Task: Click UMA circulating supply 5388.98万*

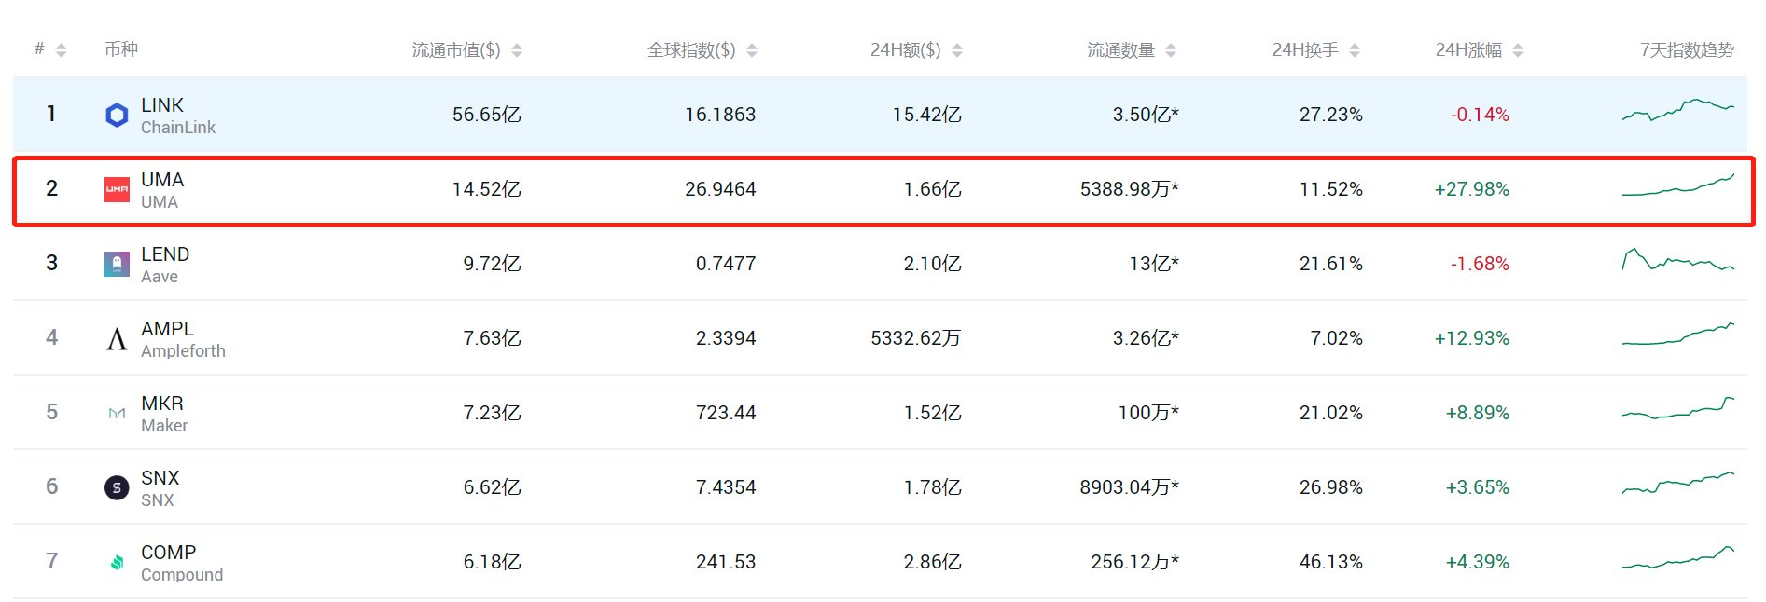Action: [x=1130, y=189]
